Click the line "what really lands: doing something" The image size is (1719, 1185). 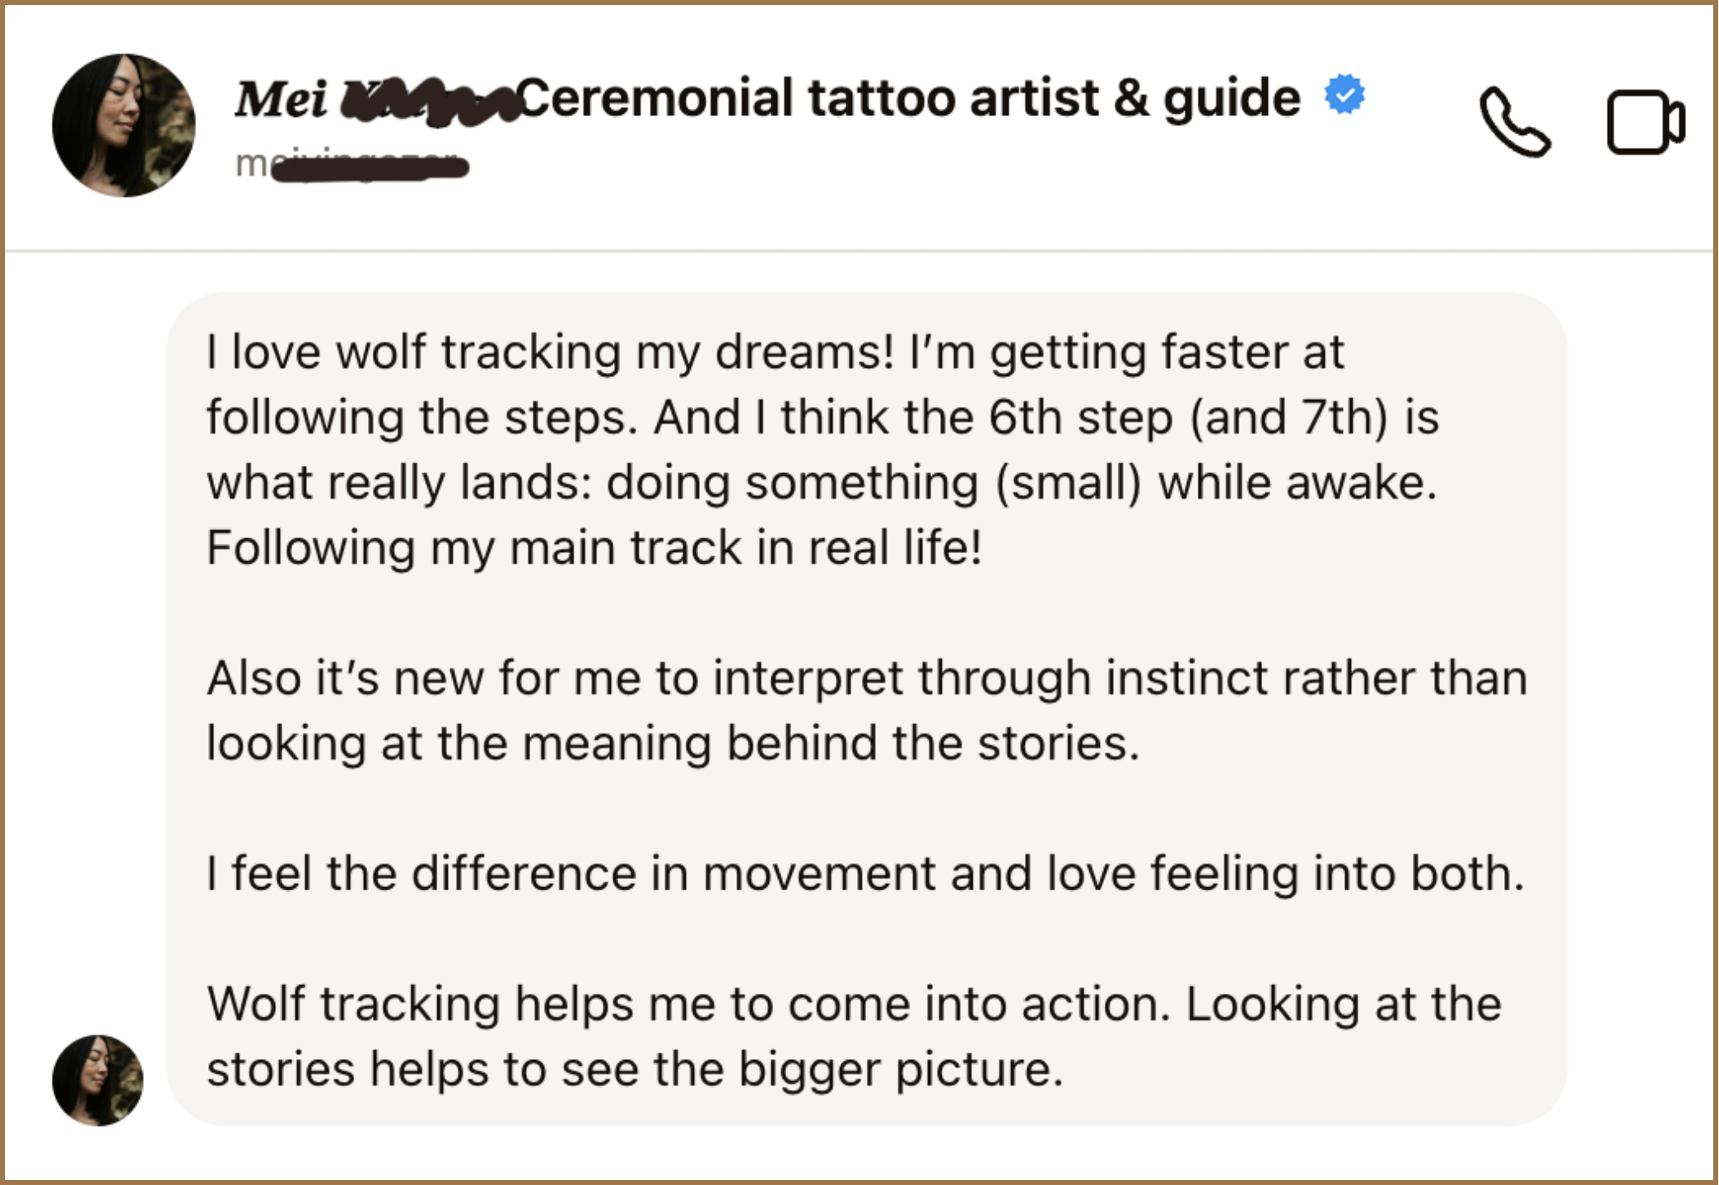click(821, 482)
